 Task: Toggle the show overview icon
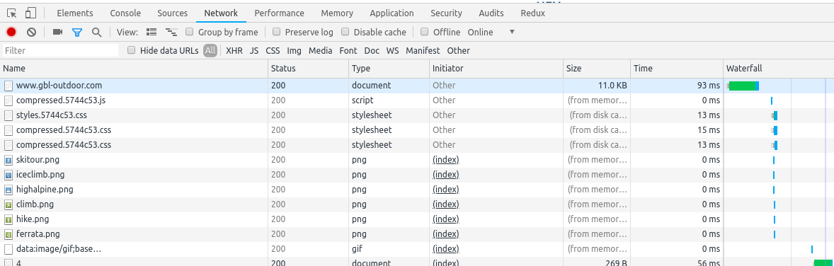171,32
